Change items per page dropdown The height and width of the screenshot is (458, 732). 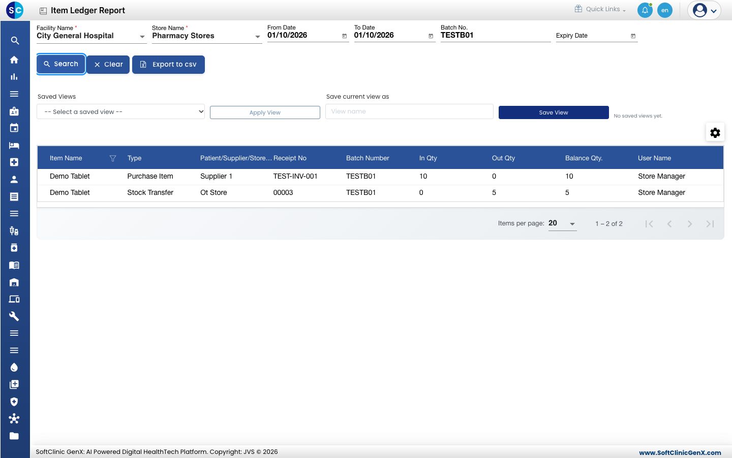562,223
